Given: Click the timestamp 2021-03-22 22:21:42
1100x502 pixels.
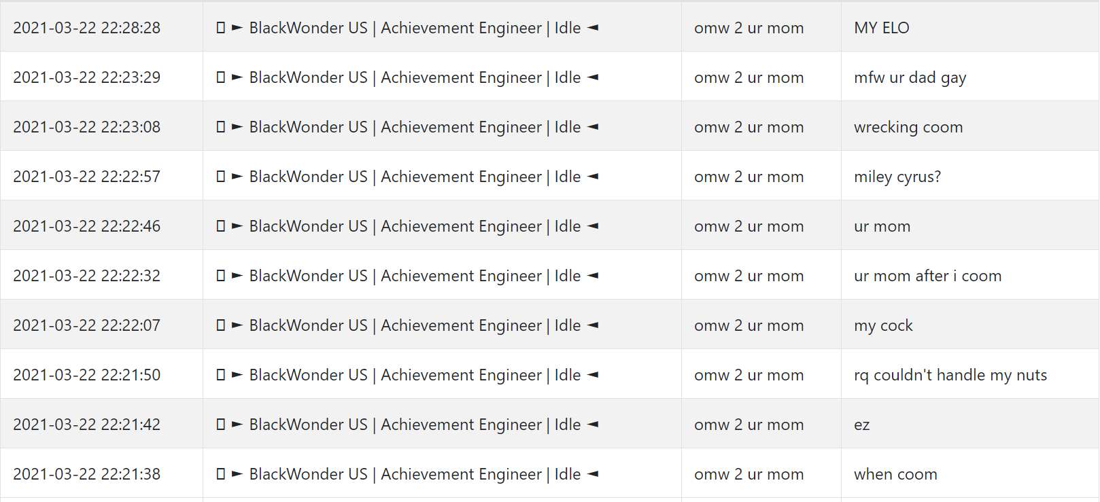Looking at the screenshot, I should 87,425.
